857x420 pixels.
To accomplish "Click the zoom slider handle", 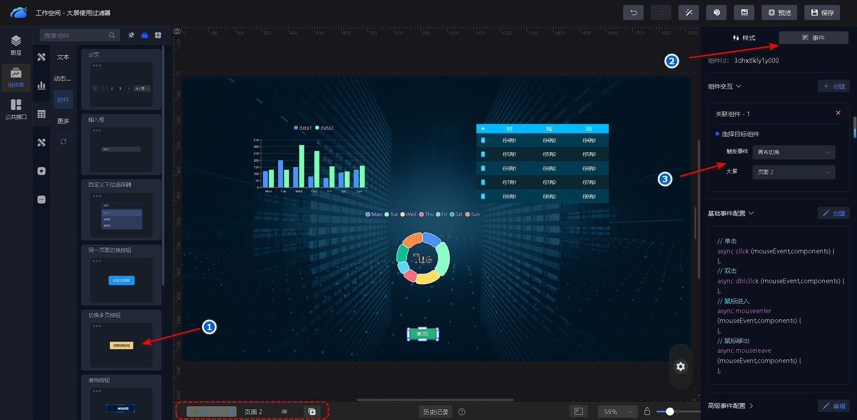I will click(x=670, y=412).
